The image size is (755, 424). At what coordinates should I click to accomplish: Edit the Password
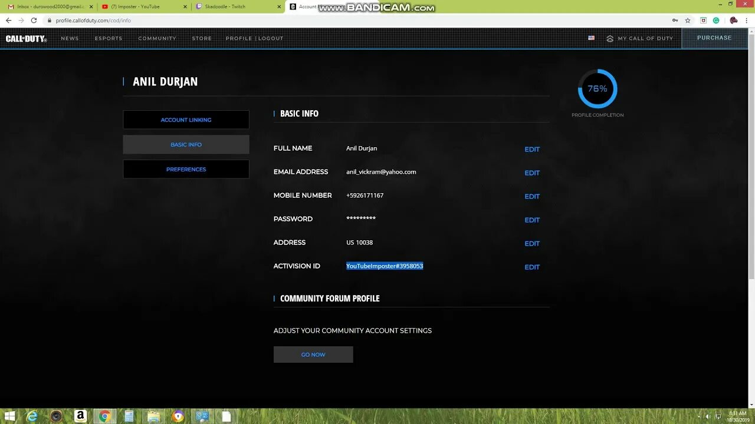(x=532, y=220)
